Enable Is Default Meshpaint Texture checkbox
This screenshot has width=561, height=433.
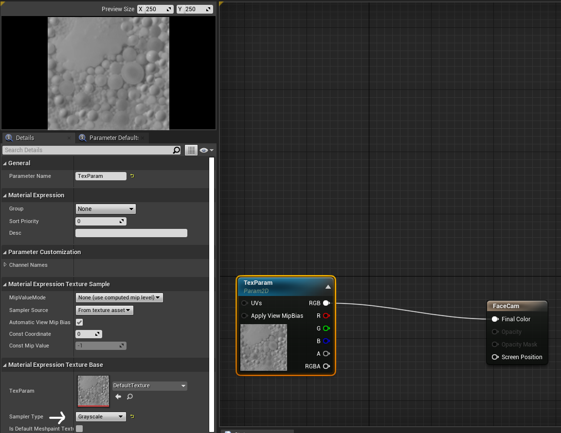[79, 429]
